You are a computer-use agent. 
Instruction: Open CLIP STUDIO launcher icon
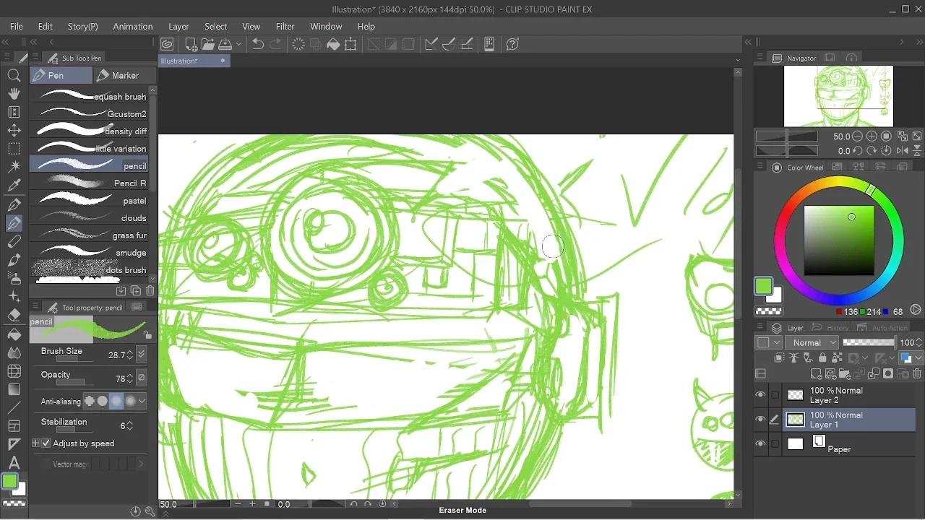[167, 44]
